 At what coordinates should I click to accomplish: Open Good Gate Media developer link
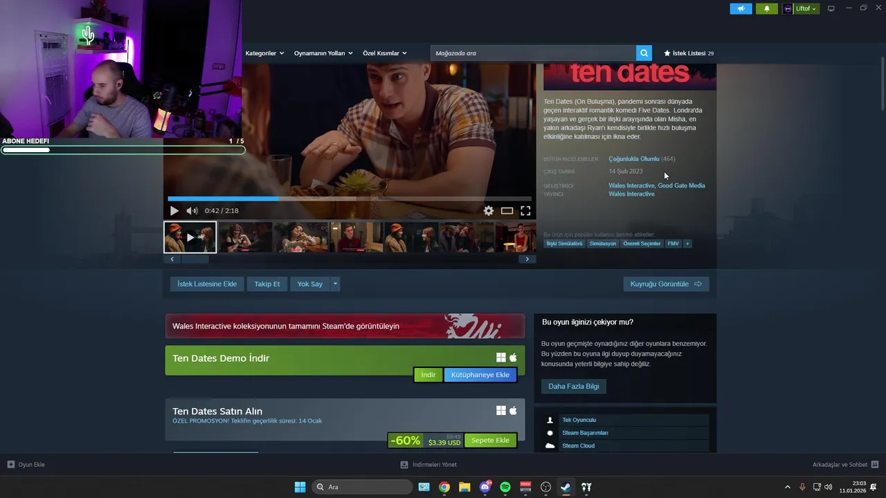tap(681, 185)
